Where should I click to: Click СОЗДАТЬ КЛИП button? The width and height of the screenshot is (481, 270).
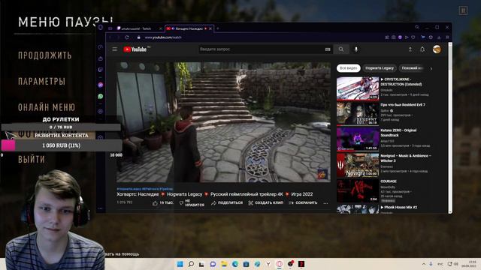coord(265,203)
